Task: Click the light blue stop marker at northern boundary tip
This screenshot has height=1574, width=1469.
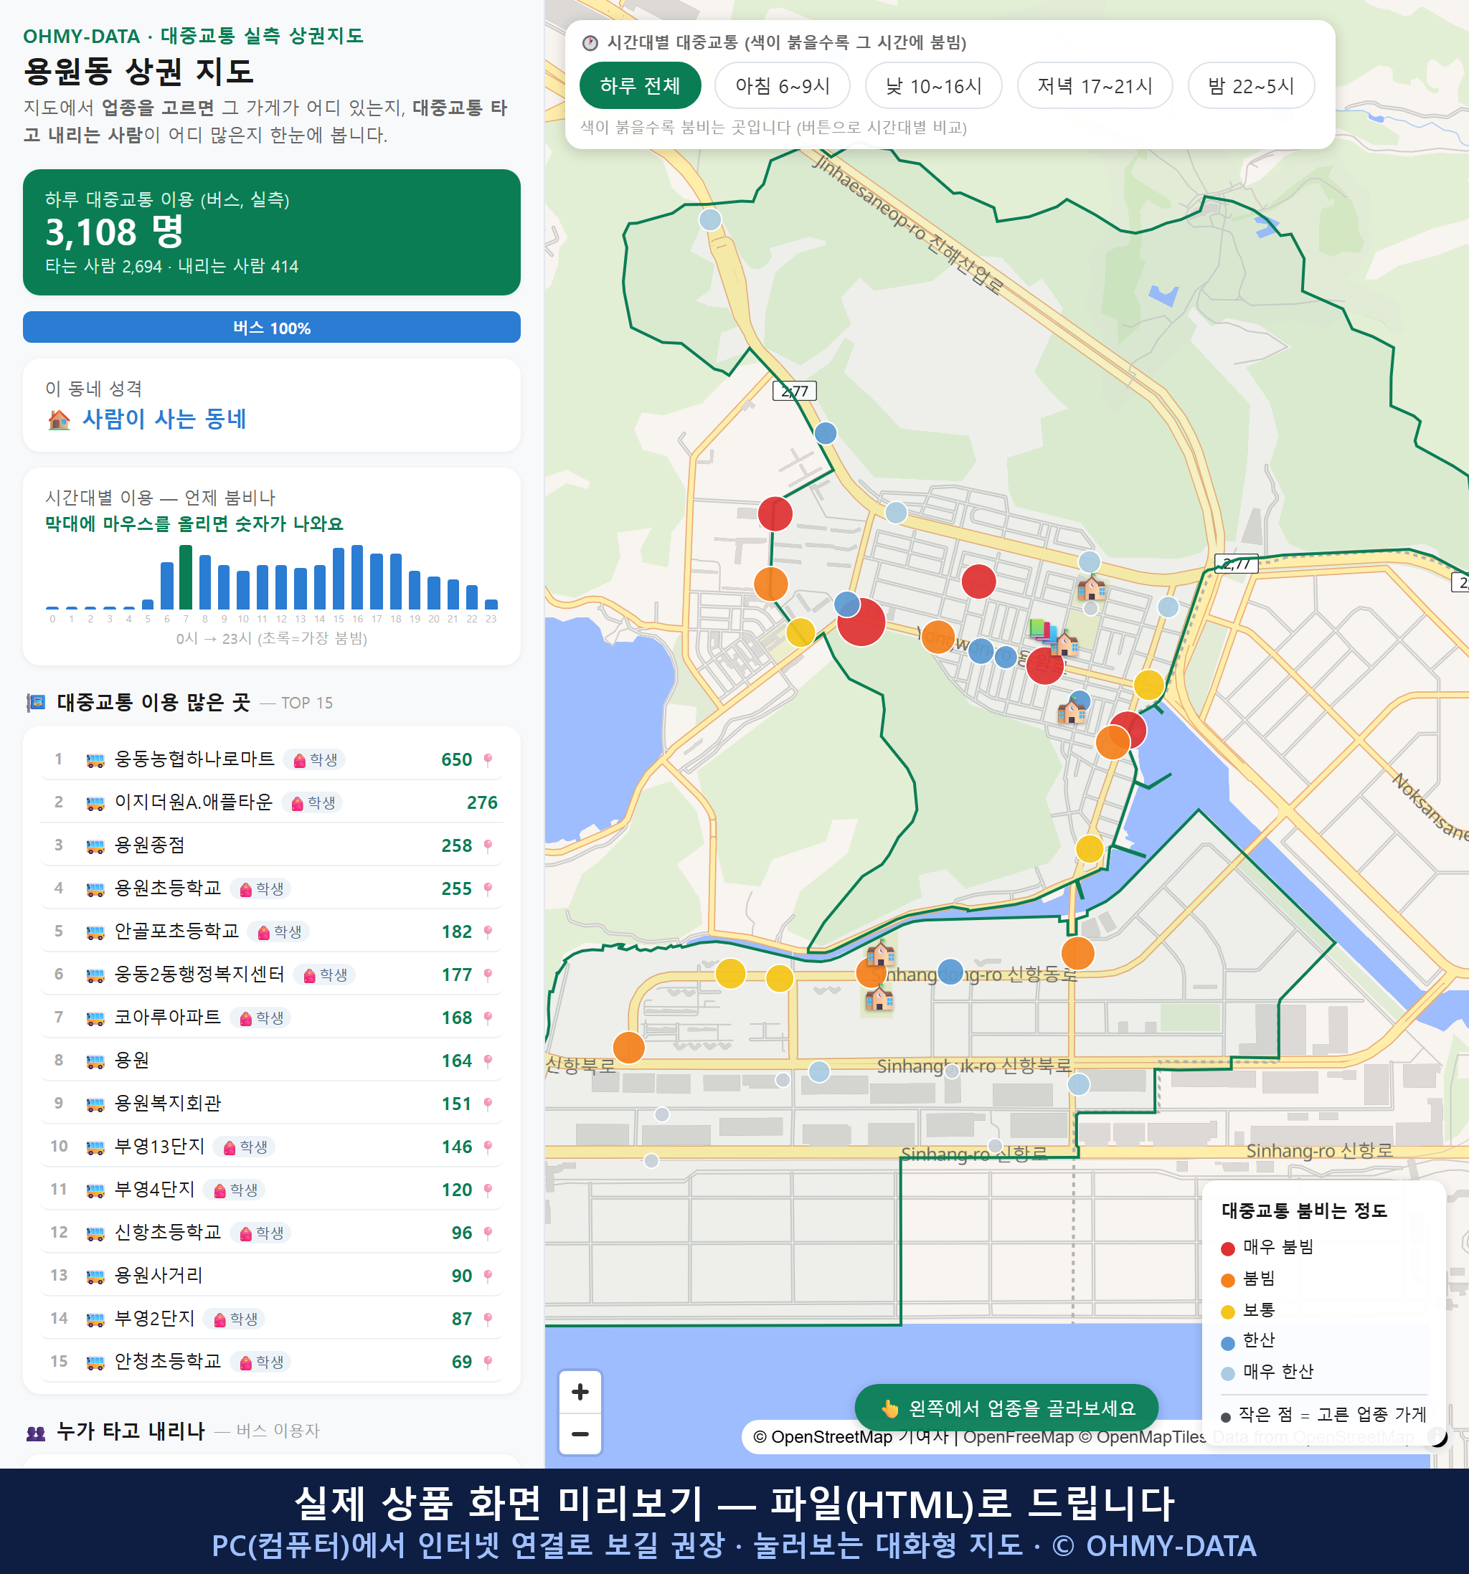Action: coord(710,219)
